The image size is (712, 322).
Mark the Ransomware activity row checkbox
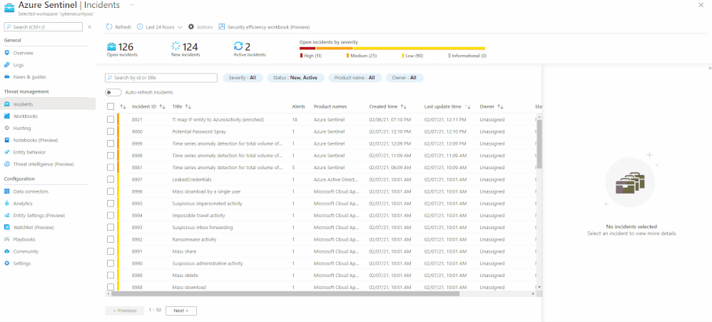(111, 239)
